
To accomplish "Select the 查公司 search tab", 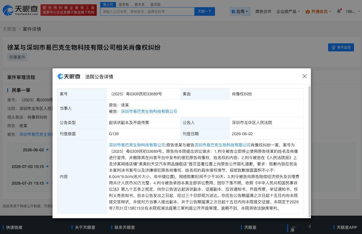I will 108,5.
